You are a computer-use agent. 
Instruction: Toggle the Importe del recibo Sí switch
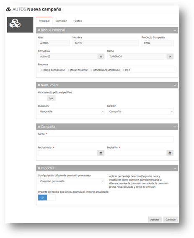click(47, 198)
